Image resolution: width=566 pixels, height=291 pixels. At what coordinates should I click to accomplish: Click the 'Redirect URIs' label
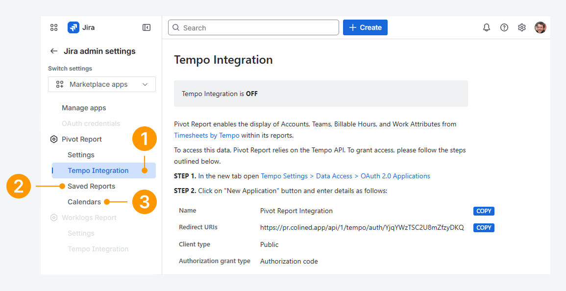point(198,227)
